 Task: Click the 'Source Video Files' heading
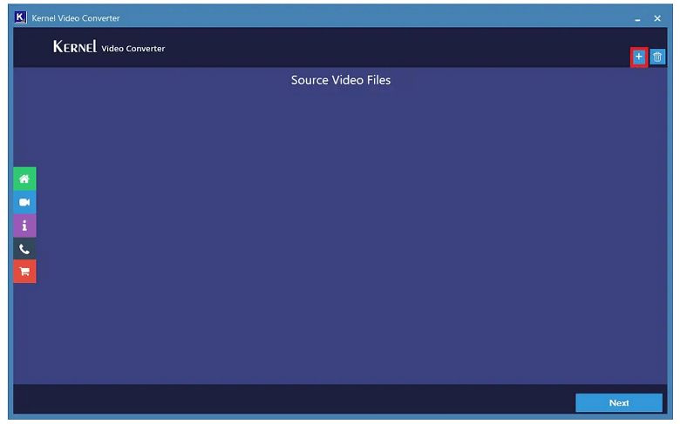341,80
